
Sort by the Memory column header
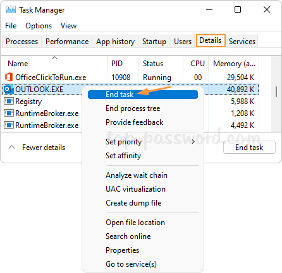(x=234, y=64)
